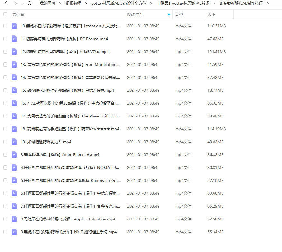Click video icon beside 8.无处不在的移动转场 Apple - Intention
Screen dimensions: 282x252
click(14, 219)
